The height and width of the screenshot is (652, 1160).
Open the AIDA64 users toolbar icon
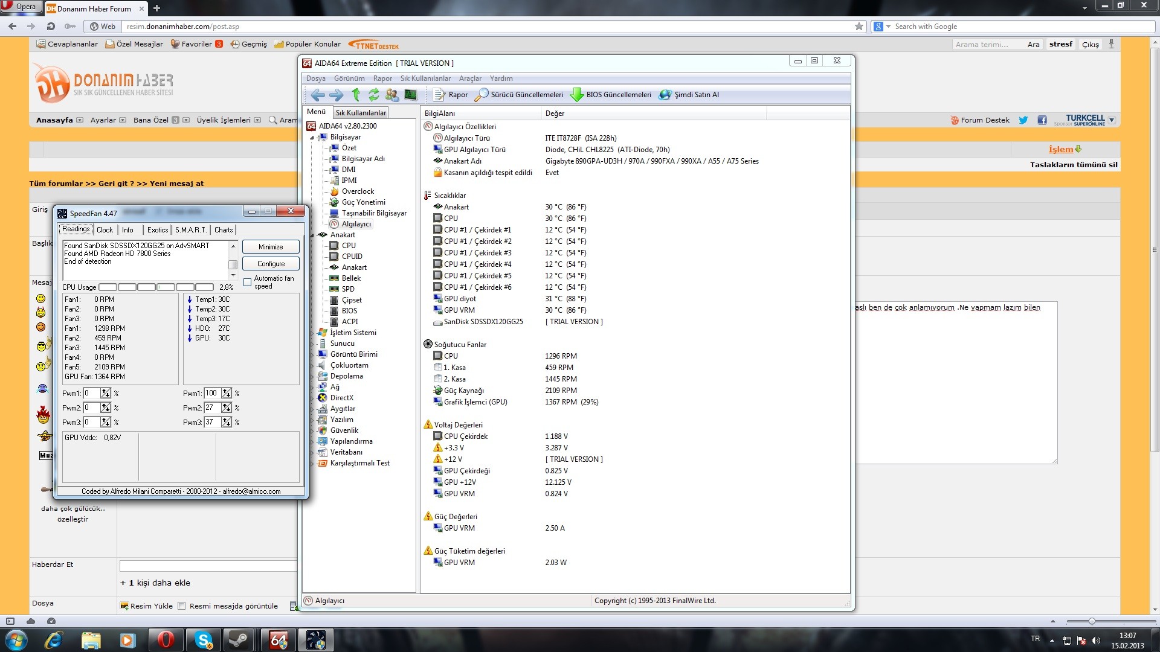coord(392,95)
